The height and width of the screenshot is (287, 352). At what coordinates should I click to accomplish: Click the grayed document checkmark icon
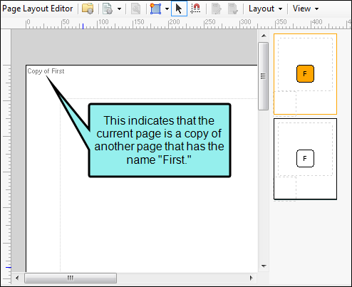tap(233, 9)
